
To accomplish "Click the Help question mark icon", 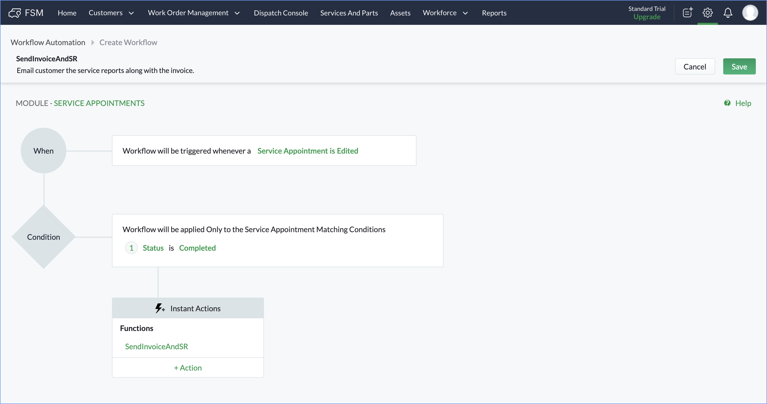I will 727,103.
